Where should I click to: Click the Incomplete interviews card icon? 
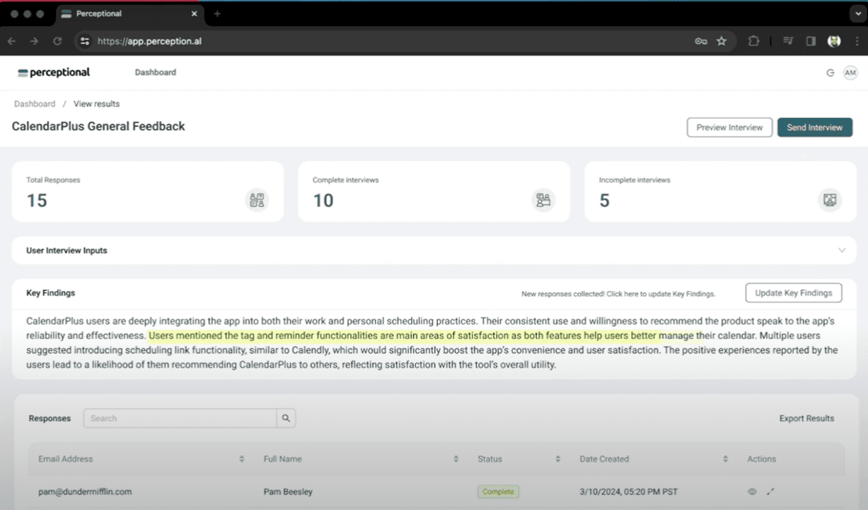pos(830,200)
